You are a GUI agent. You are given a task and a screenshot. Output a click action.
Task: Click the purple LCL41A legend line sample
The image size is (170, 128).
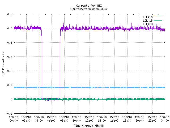coord(158,17)
